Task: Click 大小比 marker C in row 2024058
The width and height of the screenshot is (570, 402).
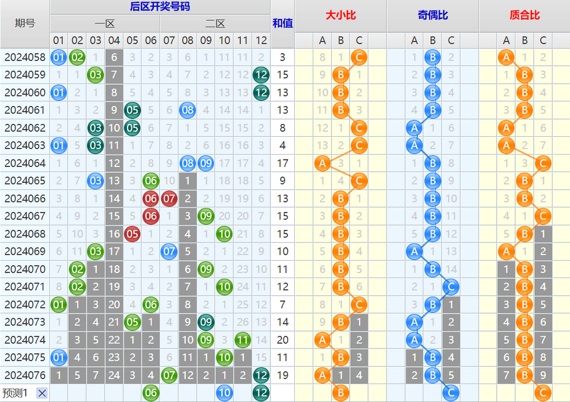Action: [x=359, y=58]
